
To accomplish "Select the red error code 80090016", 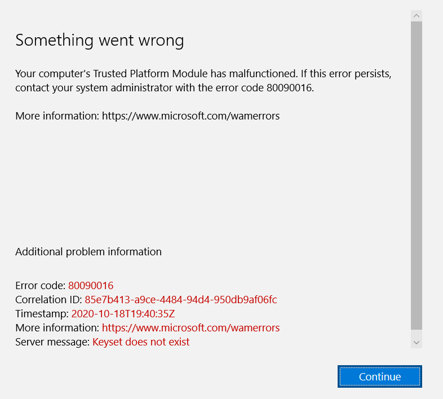I will pyautogui.click(x=91, y=285).
